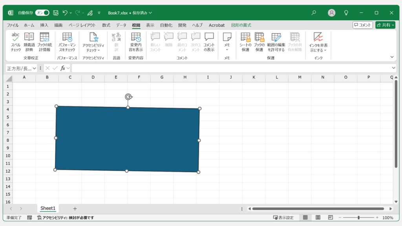Customize the quick access toolbar dropdown

pyautogui.click(x=99, y=13)
